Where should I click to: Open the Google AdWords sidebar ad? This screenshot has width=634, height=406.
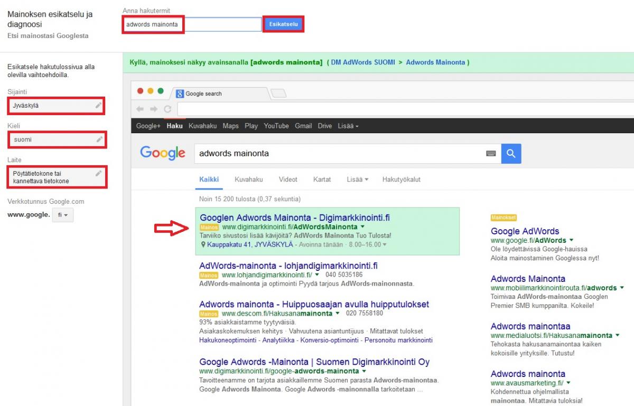[x=525, y=231]
